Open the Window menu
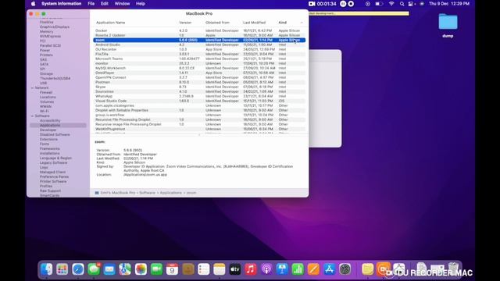 [122, 4]
